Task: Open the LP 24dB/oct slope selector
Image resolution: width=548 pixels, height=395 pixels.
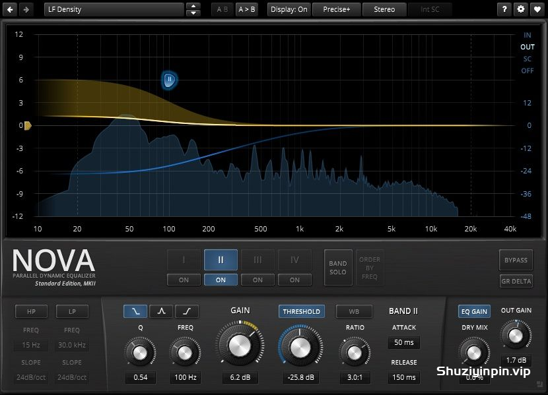Action: [72, 377]
